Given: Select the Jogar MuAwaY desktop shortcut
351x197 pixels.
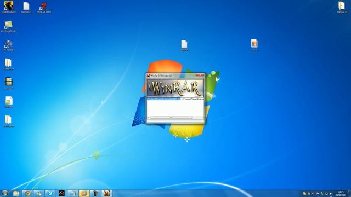Looking at the screenshot, I should 9,7.
